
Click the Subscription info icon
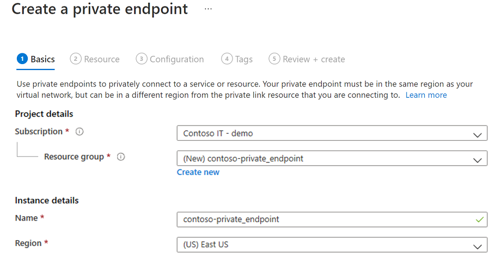(80, 131)
